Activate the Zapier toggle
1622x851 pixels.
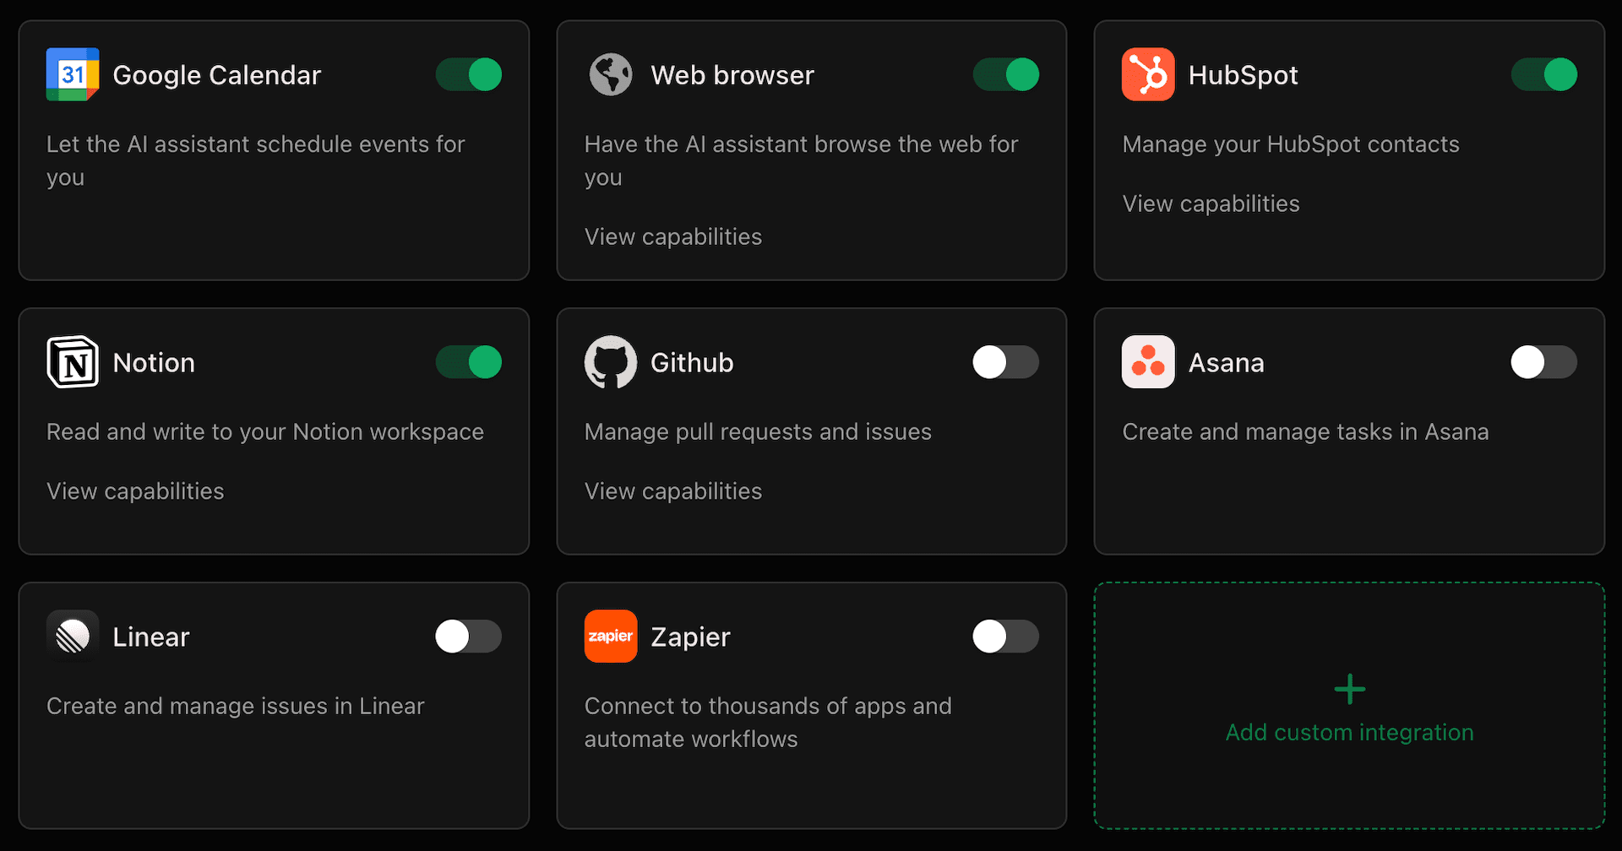pyautogui.click(x=1006, y=637)
